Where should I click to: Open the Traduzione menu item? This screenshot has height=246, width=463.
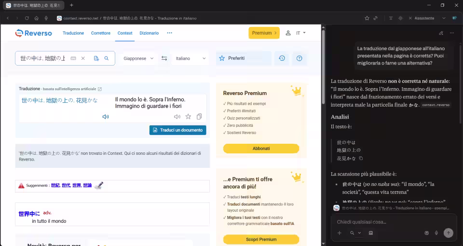tap(73, 33)
